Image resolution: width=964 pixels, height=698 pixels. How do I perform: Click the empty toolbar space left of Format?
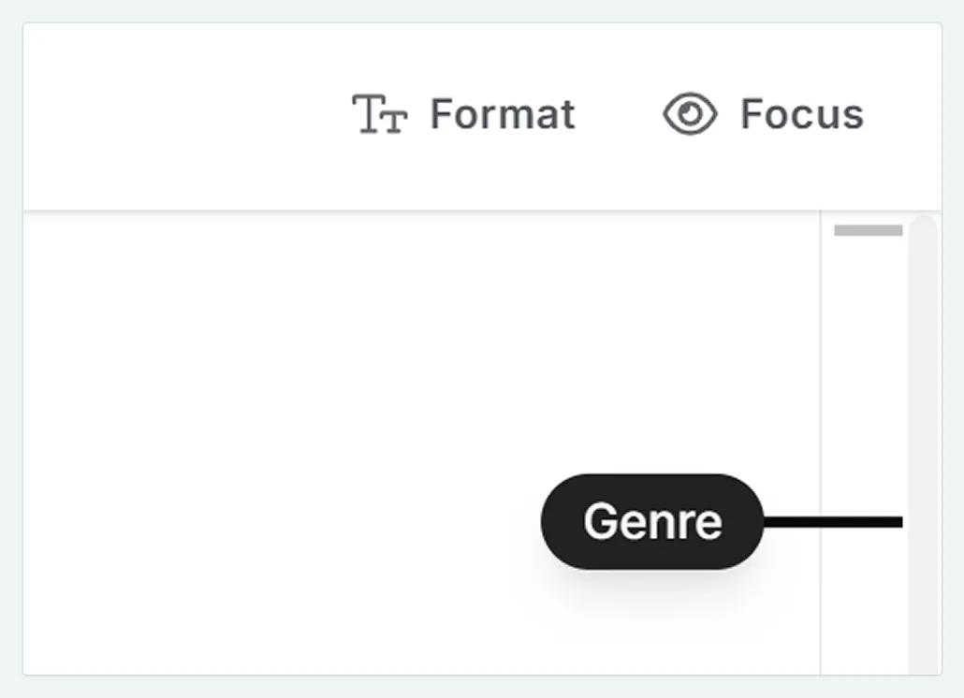coord(187,114)
